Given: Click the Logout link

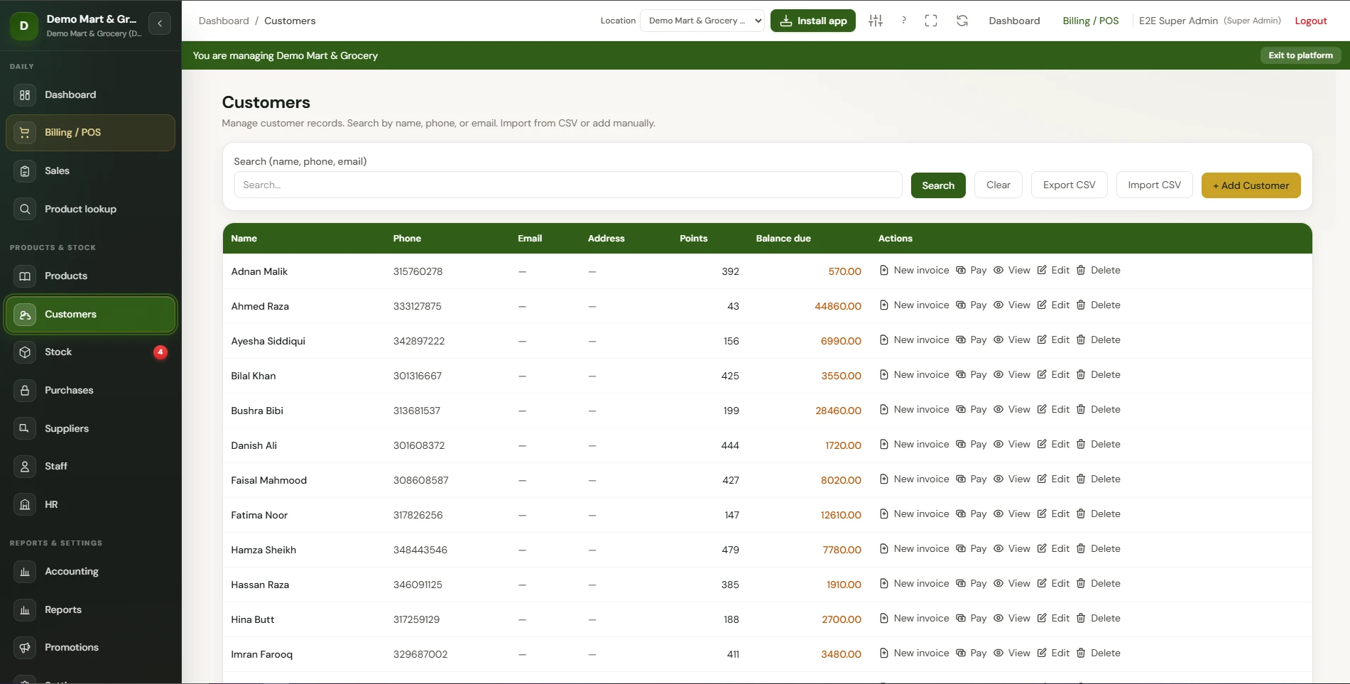Looking at the screenshot, I should click(1310, 21).
